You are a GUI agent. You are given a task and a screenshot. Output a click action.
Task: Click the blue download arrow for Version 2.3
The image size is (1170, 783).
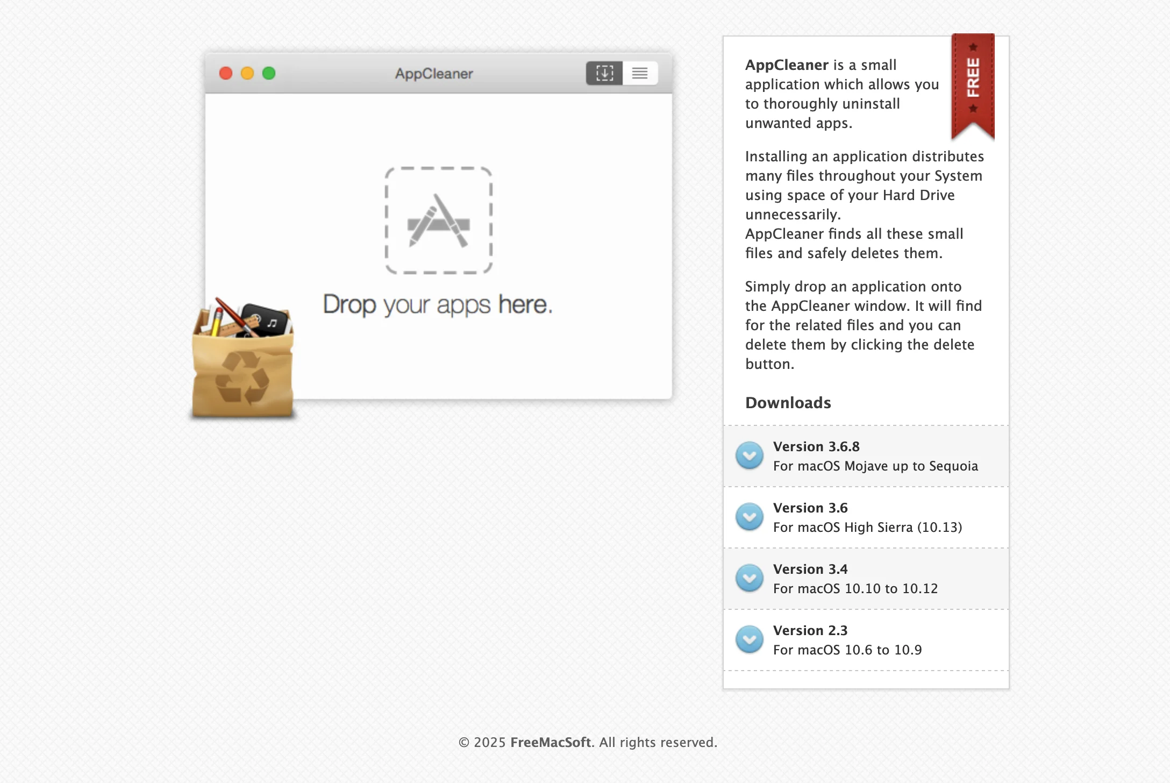pos(749,639)
